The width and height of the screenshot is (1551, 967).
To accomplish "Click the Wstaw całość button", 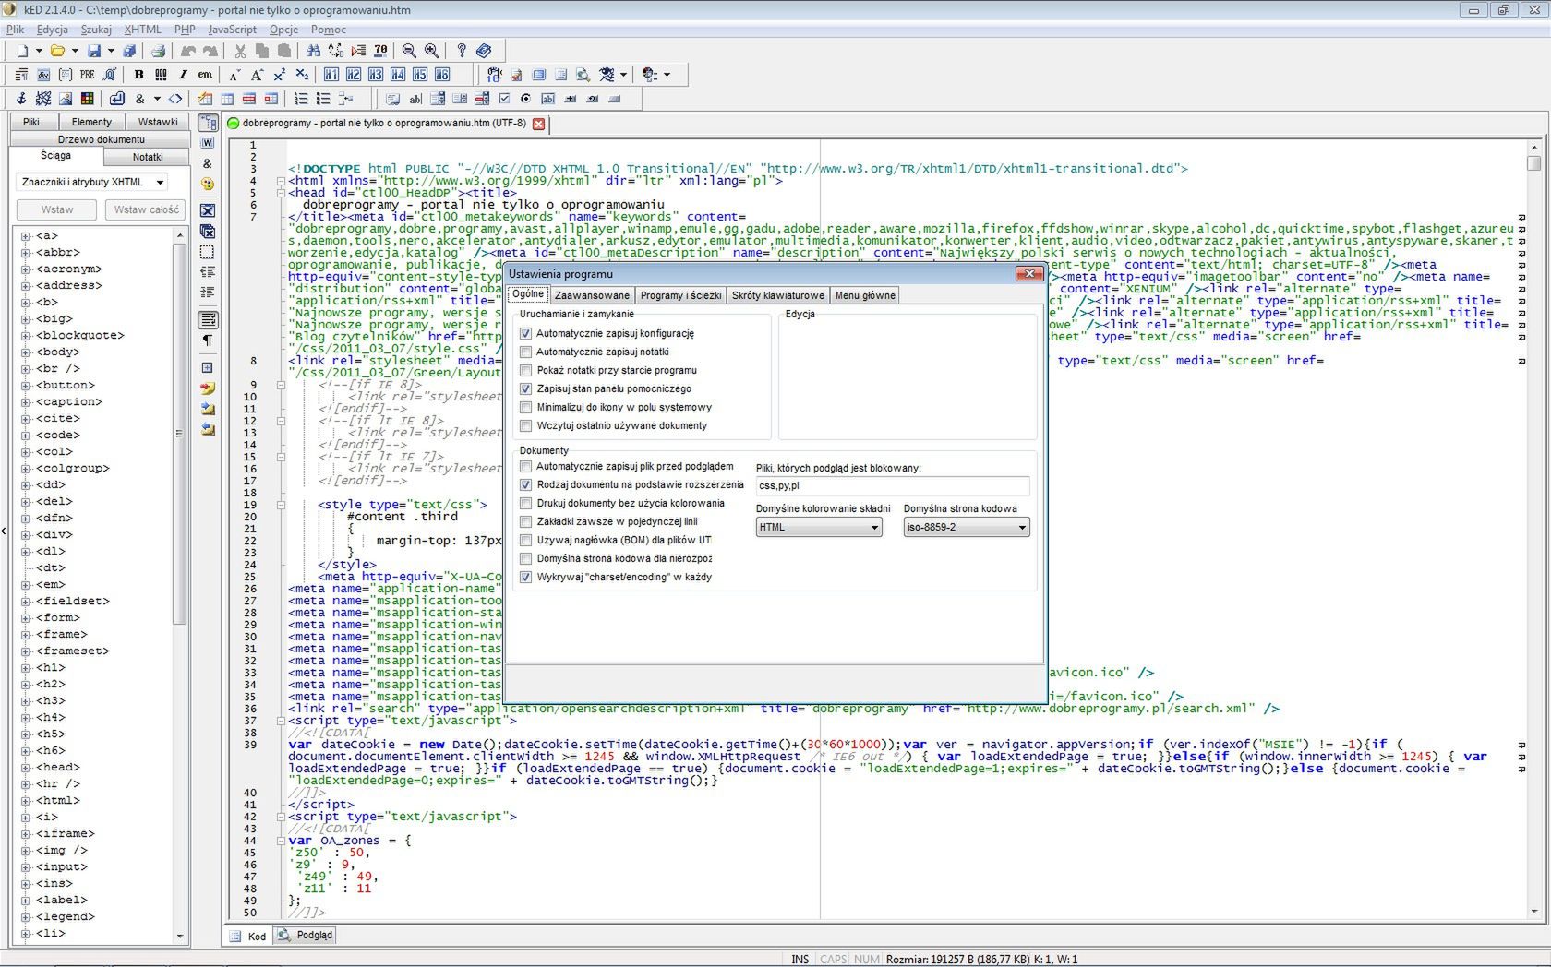I will click(x=146, y=209).
